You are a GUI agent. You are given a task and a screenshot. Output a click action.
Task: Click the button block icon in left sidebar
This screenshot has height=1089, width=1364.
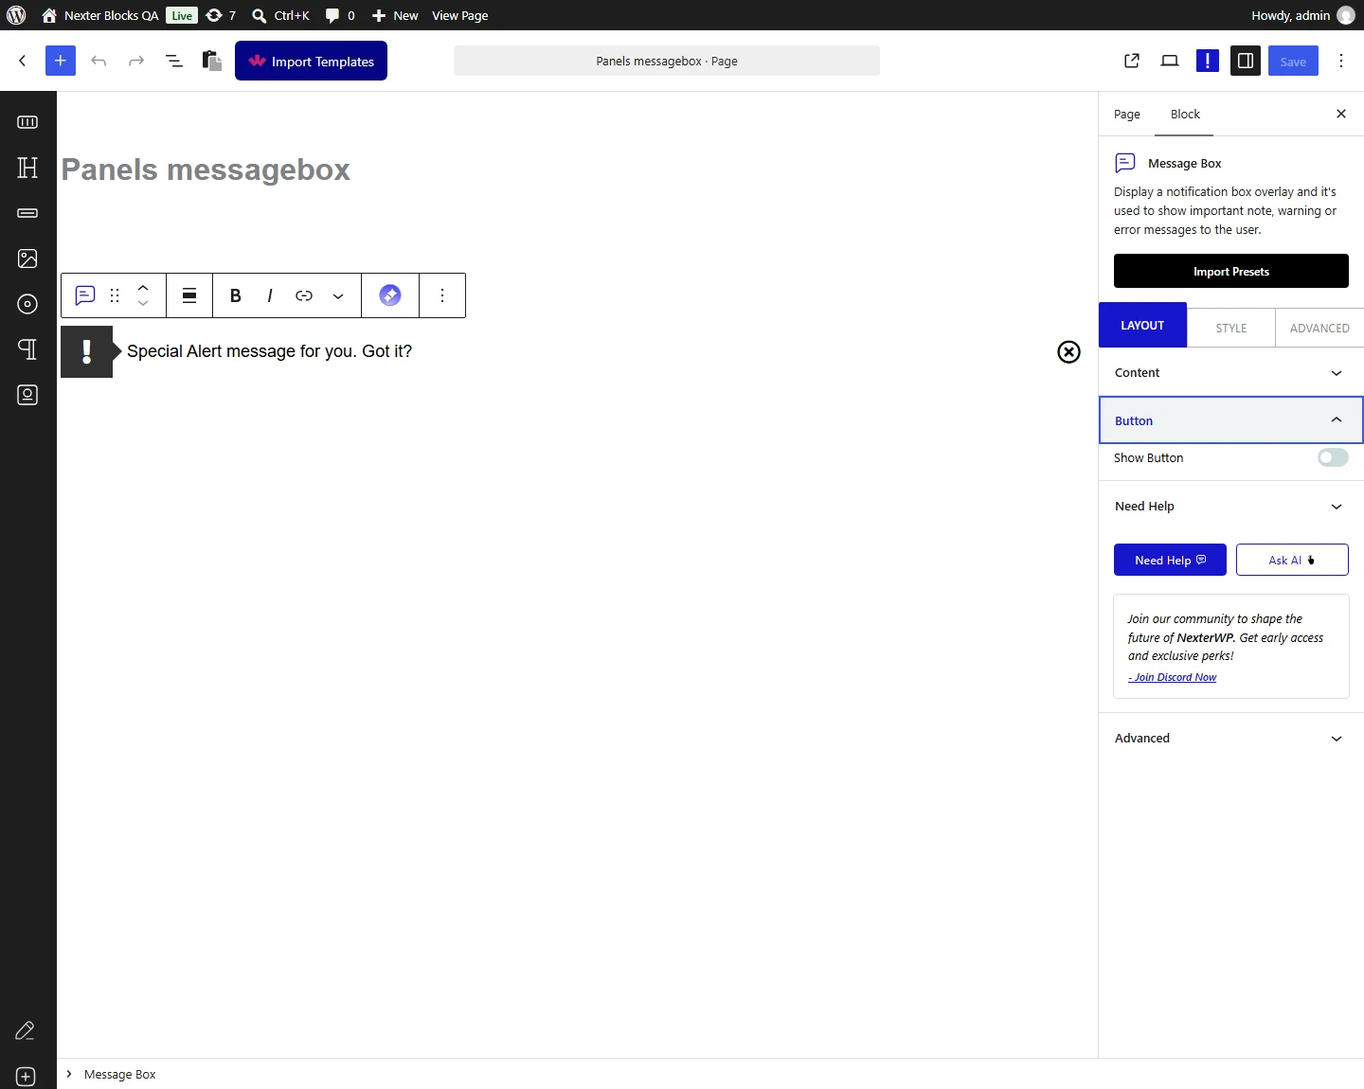(x=27, y=213)
